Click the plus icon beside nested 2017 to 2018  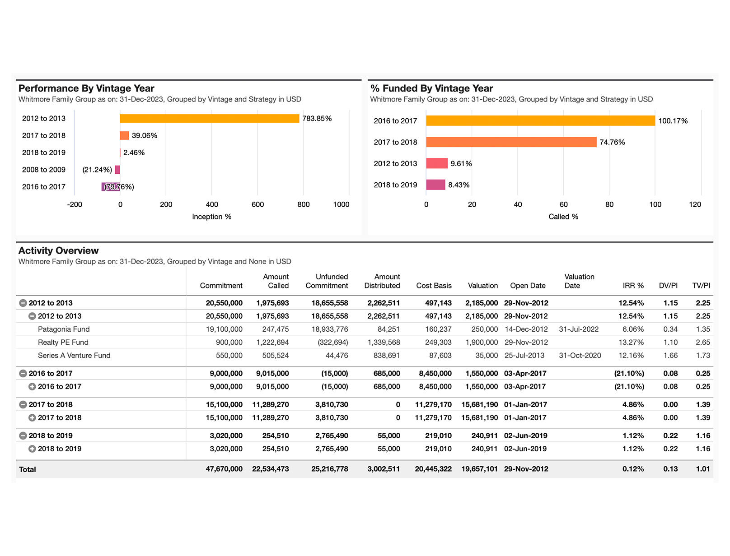(x=32, y=418)
